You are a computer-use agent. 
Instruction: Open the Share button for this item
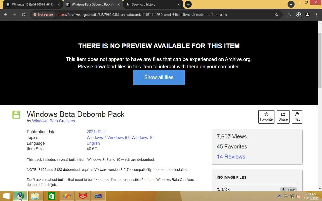(283, 117)
